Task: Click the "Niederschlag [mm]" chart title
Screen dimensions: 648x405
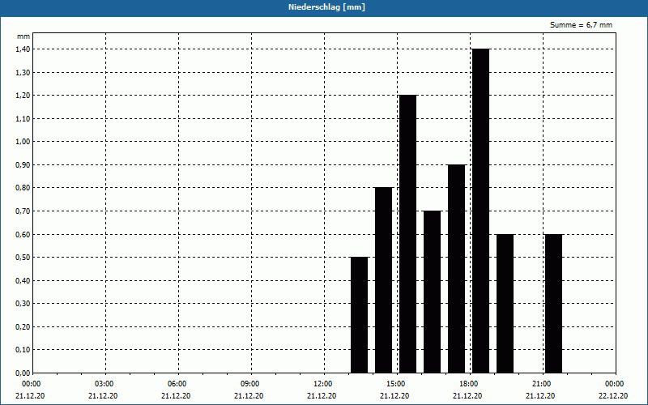Action: pyautogui.click(x=326, y=7)
